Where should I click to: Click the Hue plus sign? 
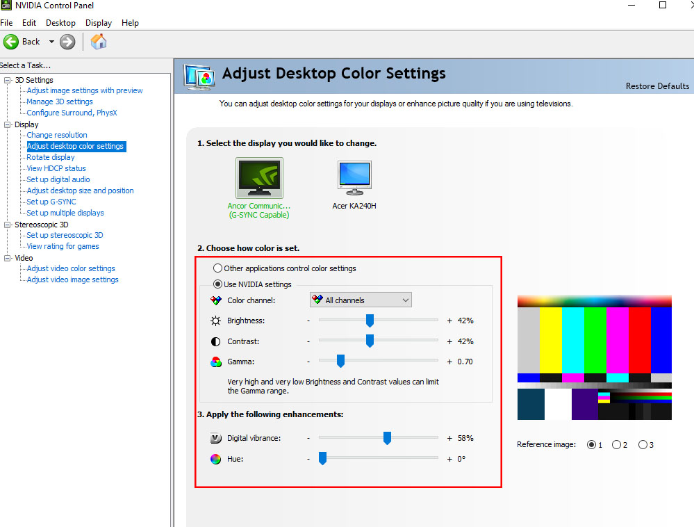click(x=449, y=460)
